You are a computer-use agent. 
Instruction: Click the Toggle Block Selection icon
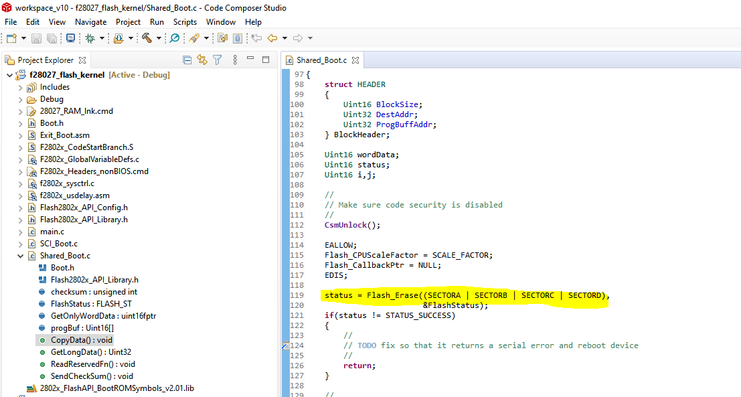tap(238, 38)
